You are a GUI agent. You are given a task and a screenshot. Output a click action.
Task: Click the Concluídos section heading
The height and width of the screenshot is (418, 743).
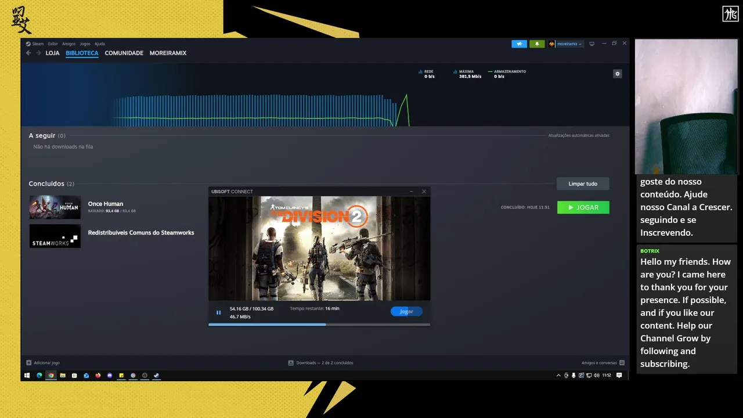(x=51, y=183)
